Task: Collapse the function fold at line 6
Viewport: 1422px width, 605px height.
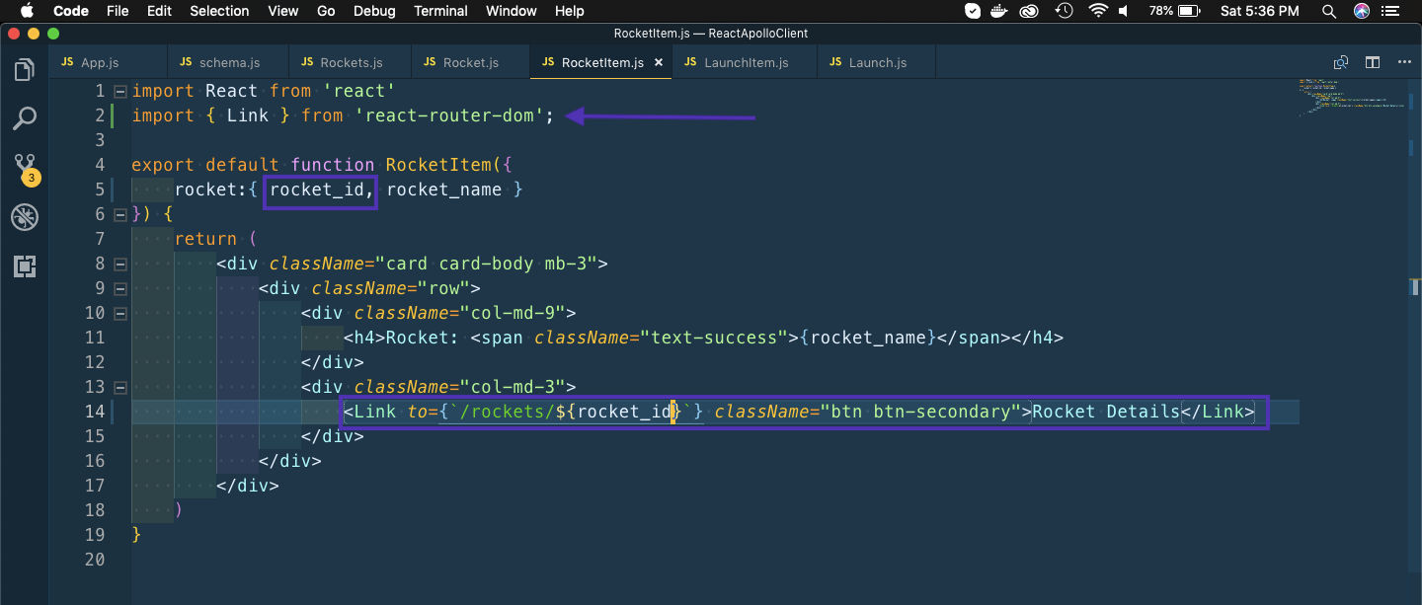Action: [120, 214]
